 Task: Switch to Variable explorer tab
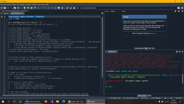point(139,48)
